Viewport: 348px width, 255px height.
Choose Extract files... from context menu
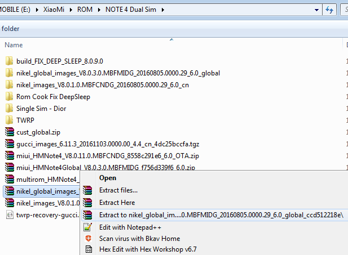click(x=118, y=190)
